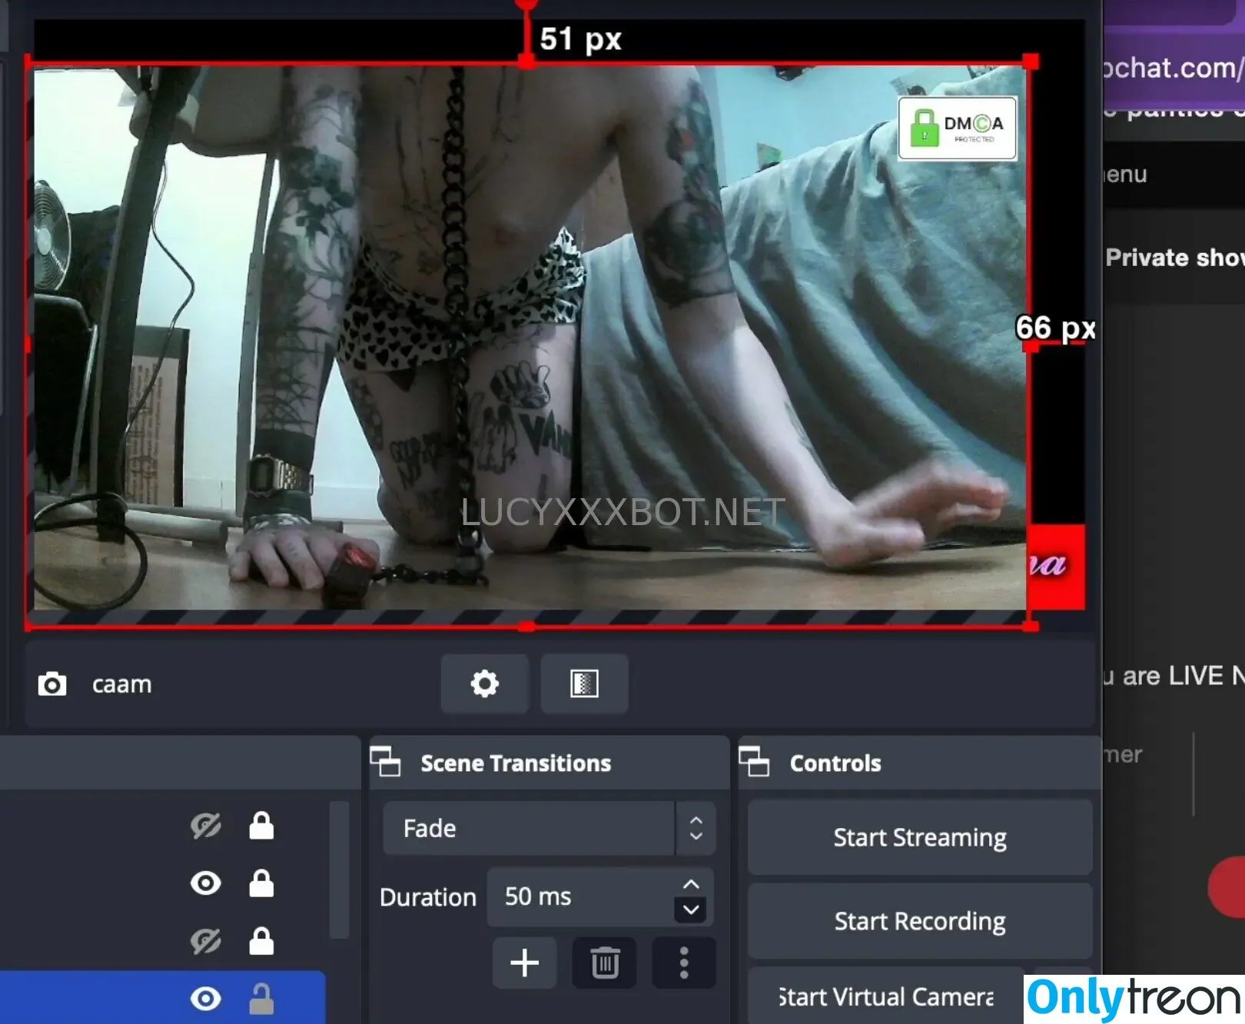The height and width of the screenshot is (1024, 1245).
Task: Open the Fade transition dropdown
Action: tap(549, 828)
